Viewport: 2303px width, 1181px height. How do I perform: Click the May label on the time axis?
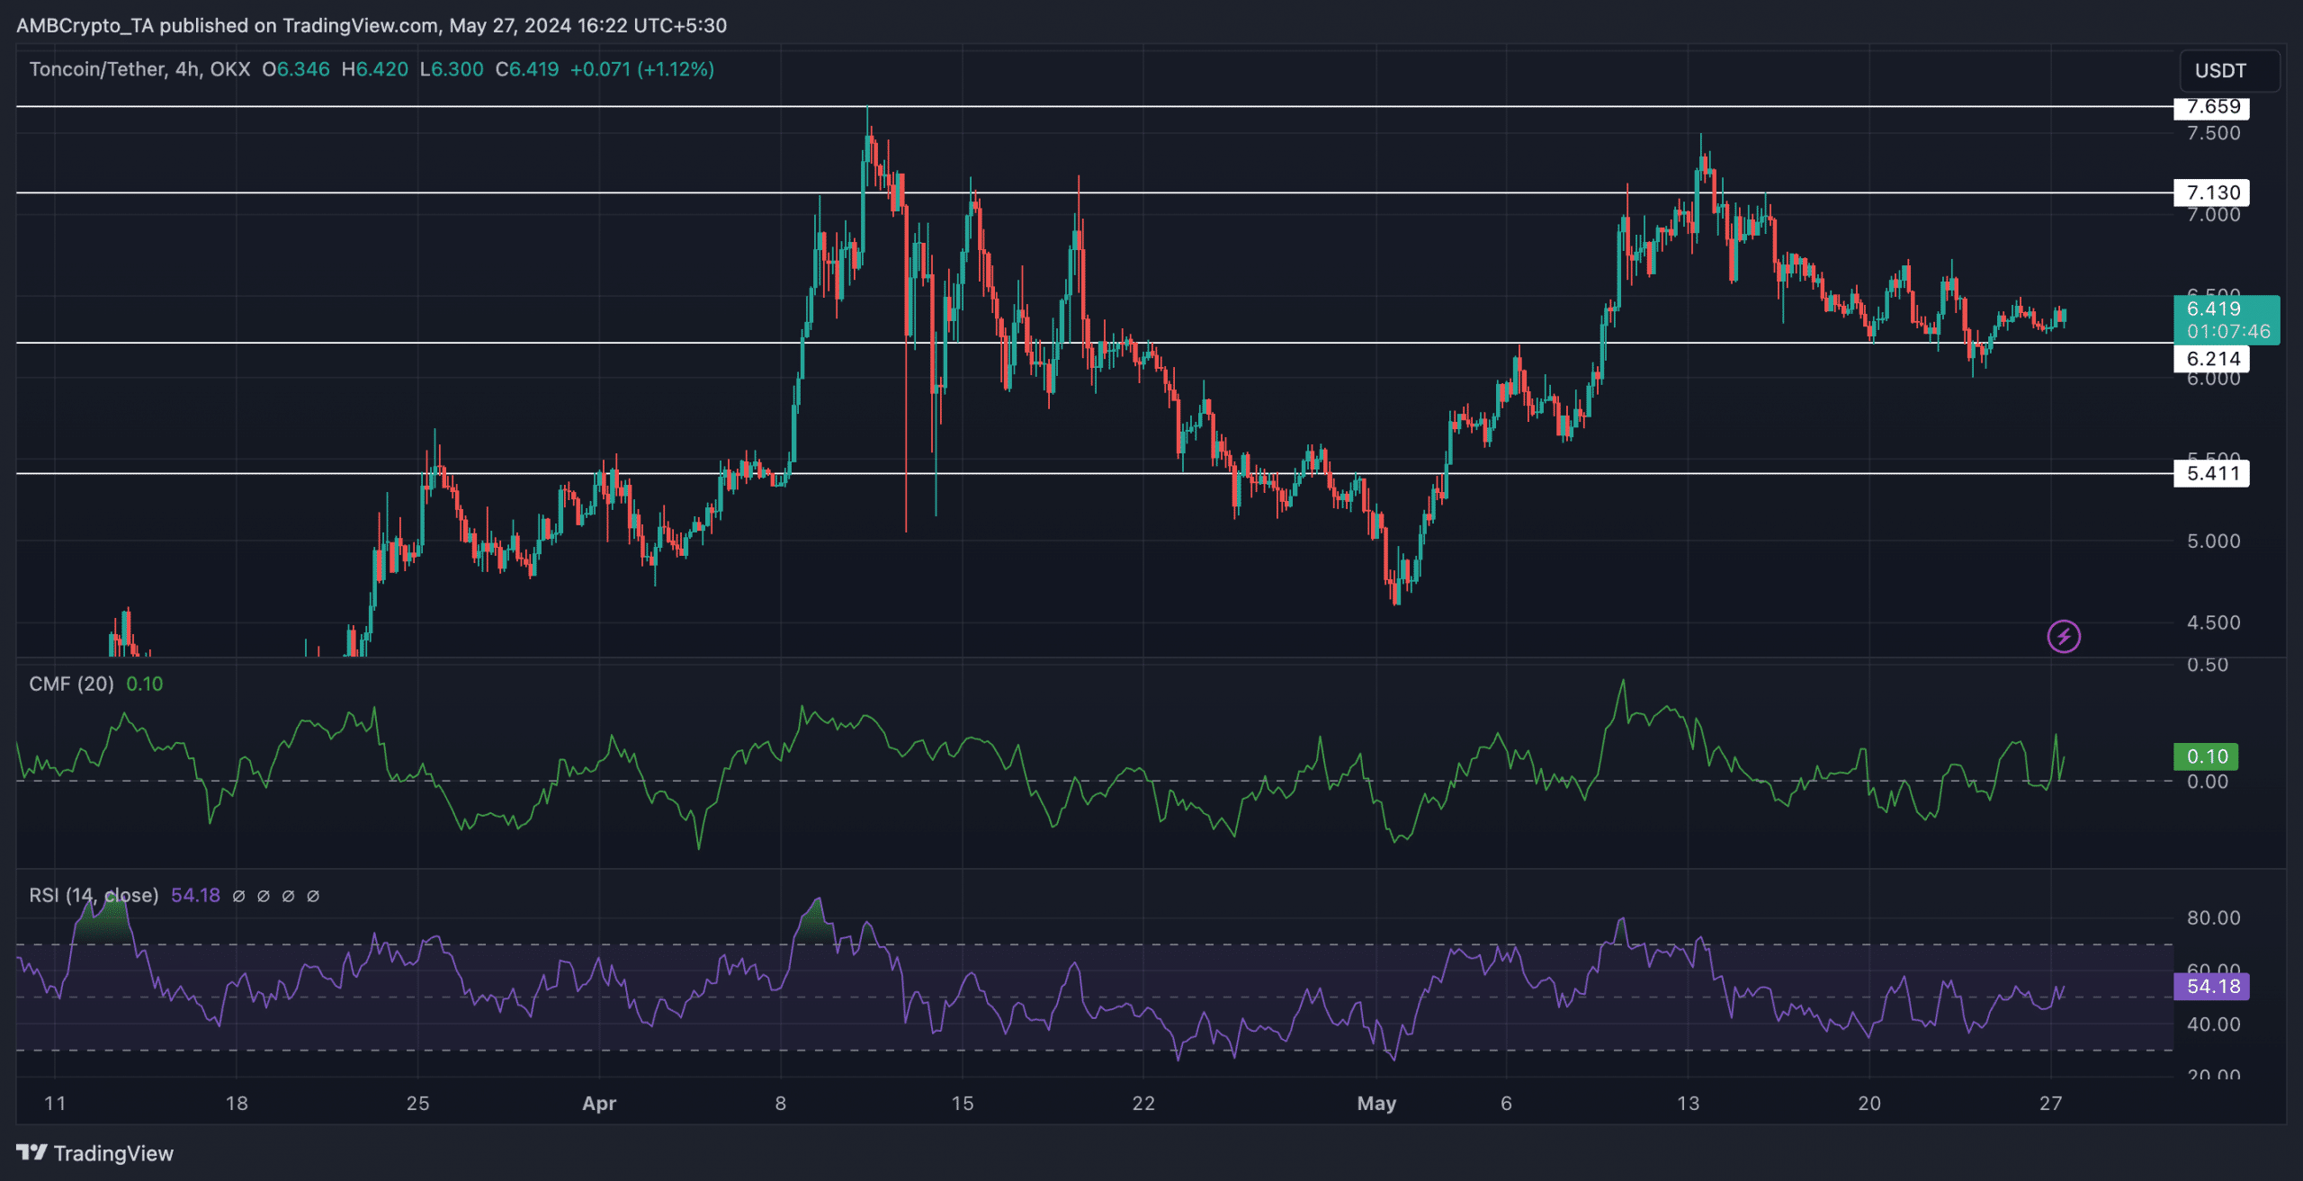1376,1104
